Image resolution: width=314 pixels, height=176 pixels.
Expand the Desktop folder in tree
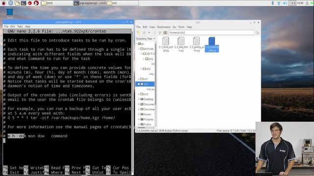click(x=138, y=99)
